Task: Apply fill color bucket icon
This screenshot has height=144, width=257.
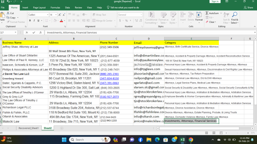Action: (x=55, y=20)
